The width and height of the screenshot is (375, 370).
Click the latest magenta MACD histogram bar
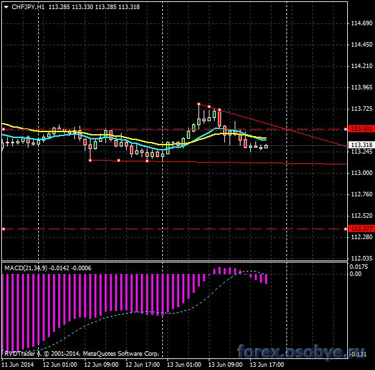point(266,279)
